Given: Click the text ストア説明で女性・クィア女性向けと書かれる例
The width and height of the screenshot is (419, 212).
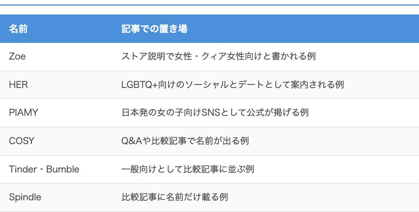Looking at the screenshot, I should pos(218,57).
